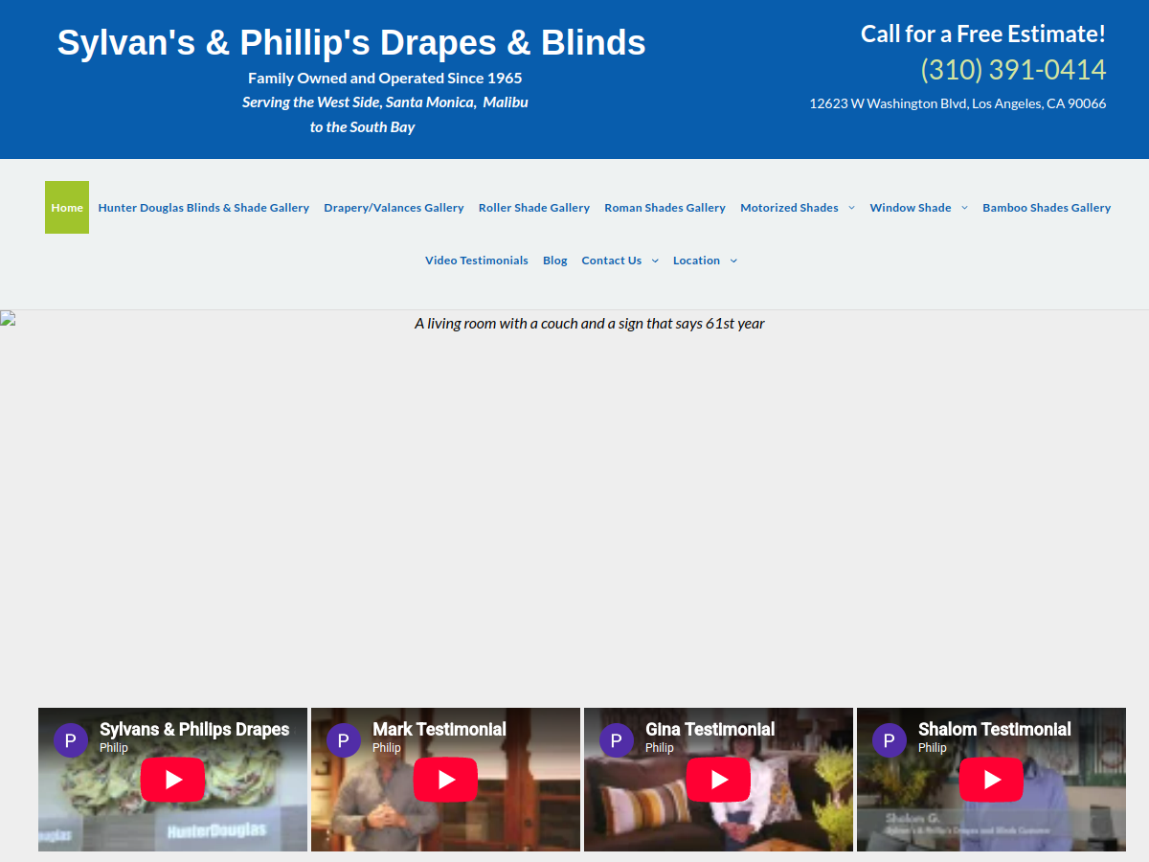Open Sylvans & Philips Drapes video title
1149x862 pixels.
click(x=194, y=729)
